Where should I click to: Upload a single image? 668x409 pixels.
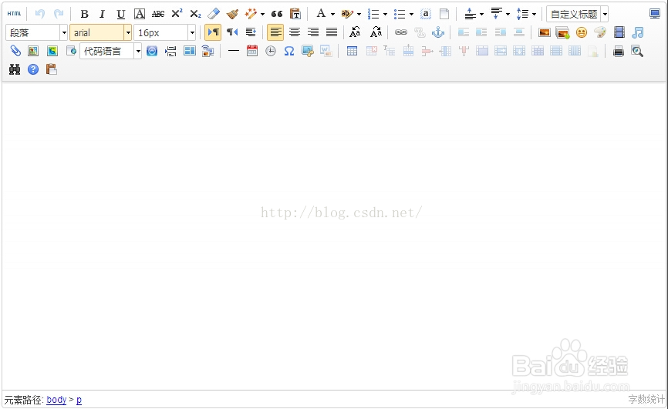545,32
